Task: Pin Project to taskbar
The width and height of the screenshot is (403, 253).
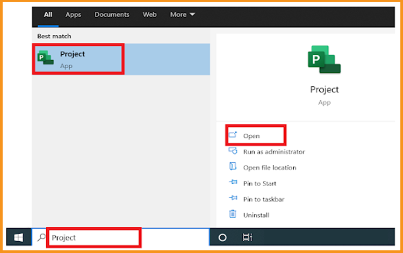Action: [x=264, y=199]
